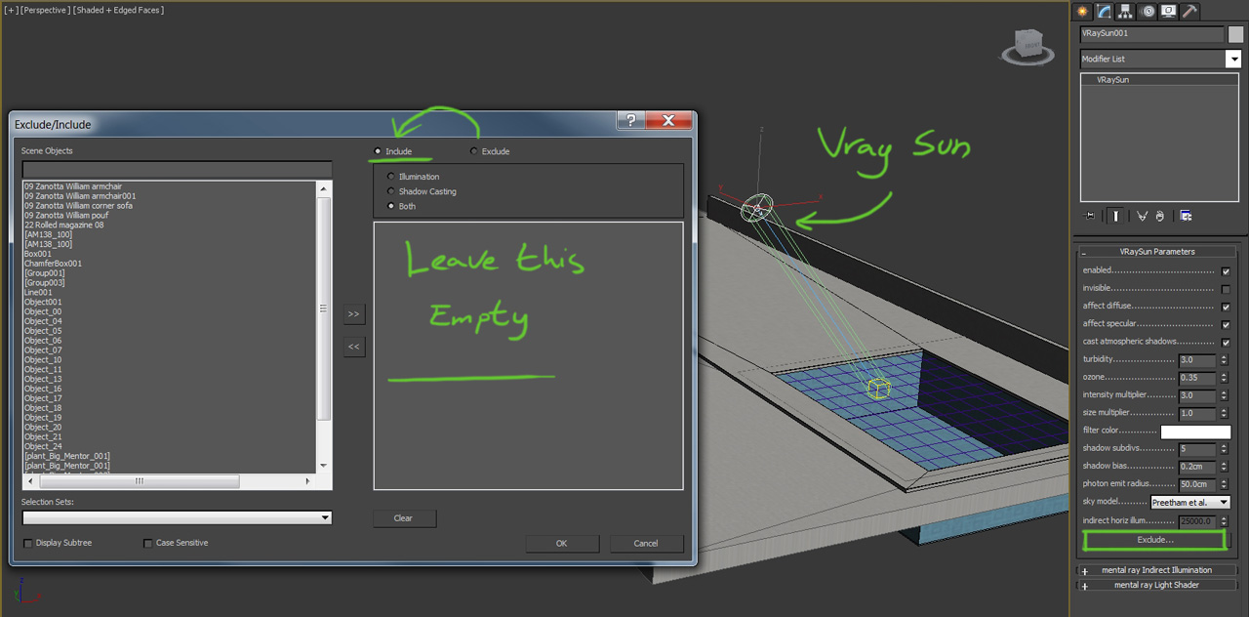The image size is (1249, 617).
Task: Select '09 Zanotta William corner sofa' in list
Action: (78, 206)
